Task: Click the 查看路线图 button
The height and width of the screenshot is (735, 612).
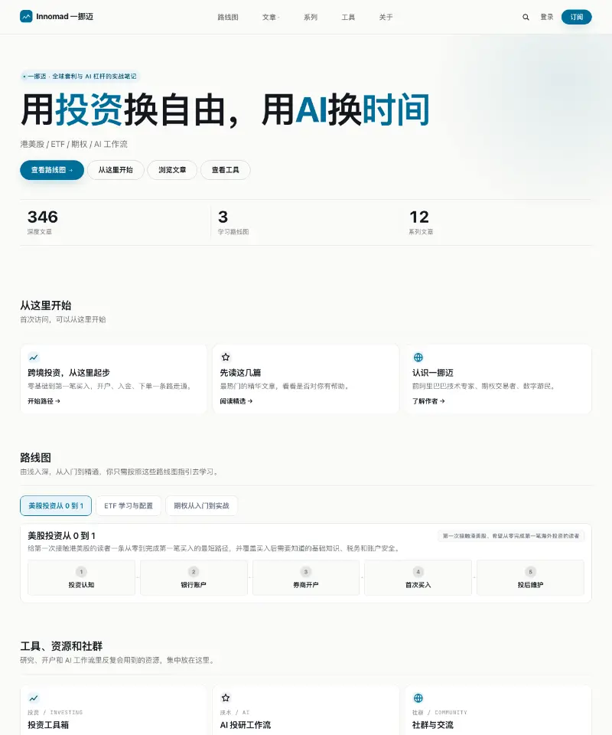Action: coord(52,170)
